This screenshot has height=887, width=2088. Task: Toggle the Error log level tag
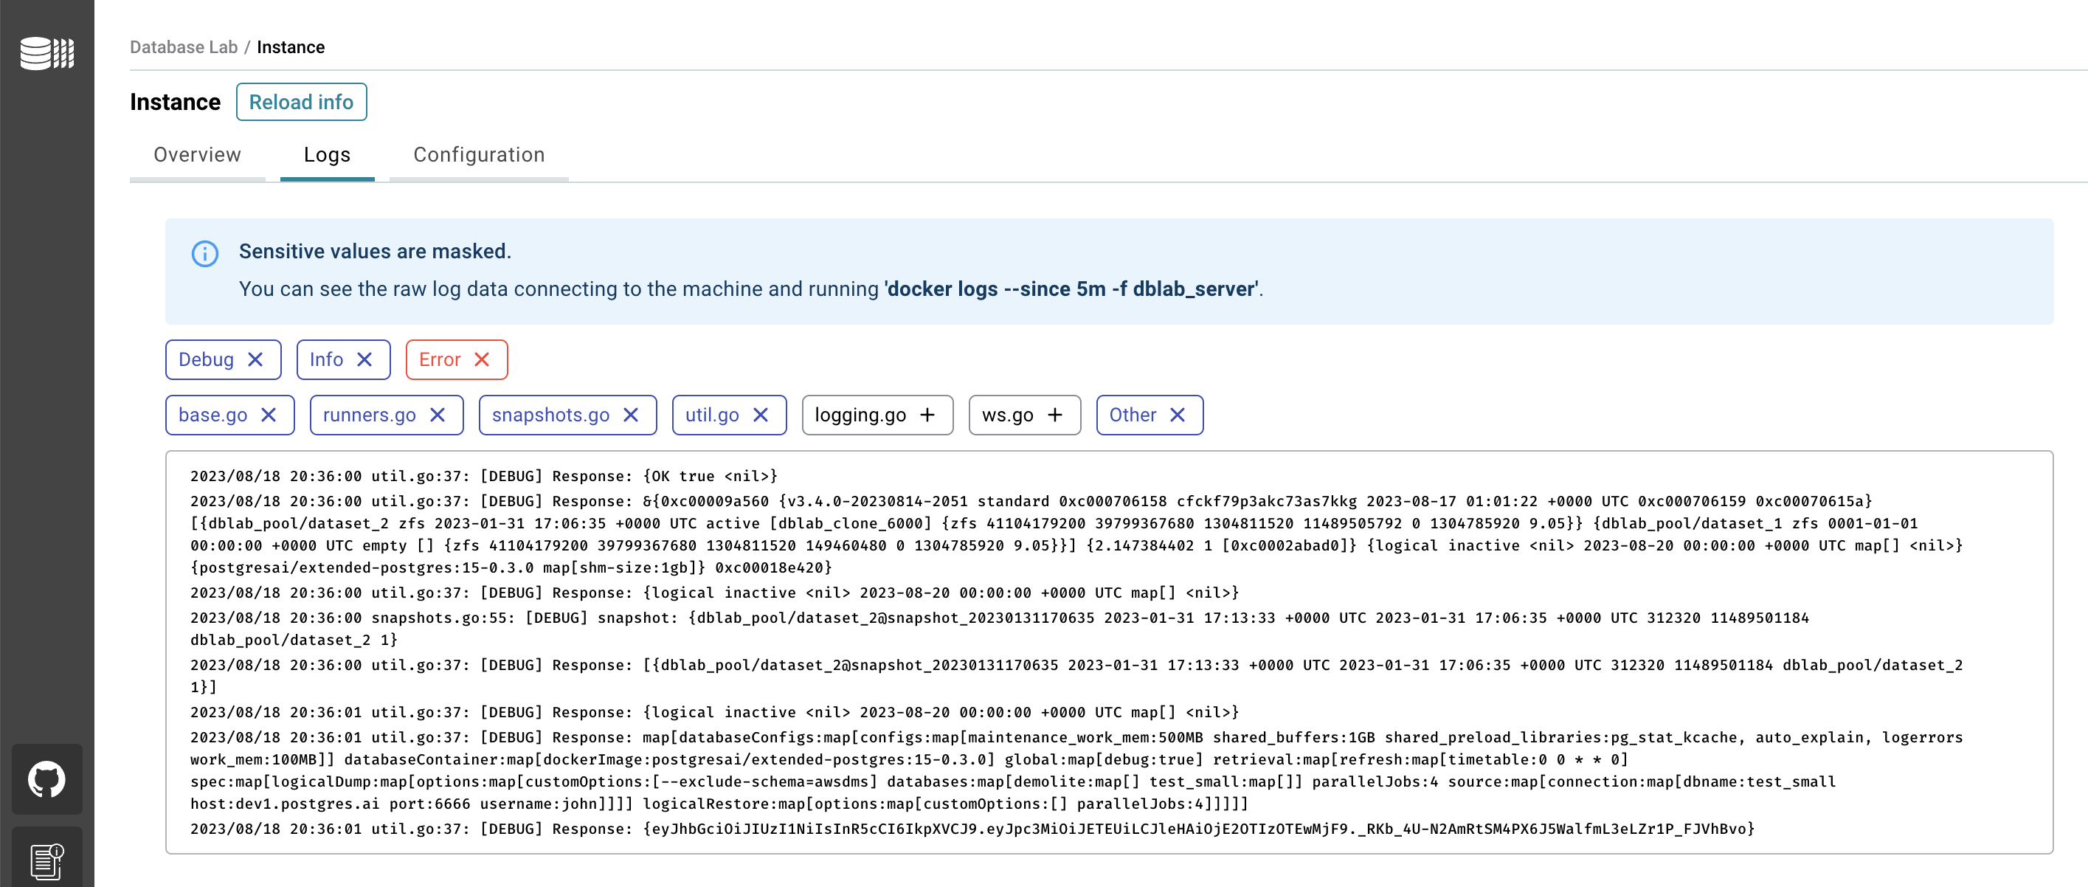(x=457, y=359)
